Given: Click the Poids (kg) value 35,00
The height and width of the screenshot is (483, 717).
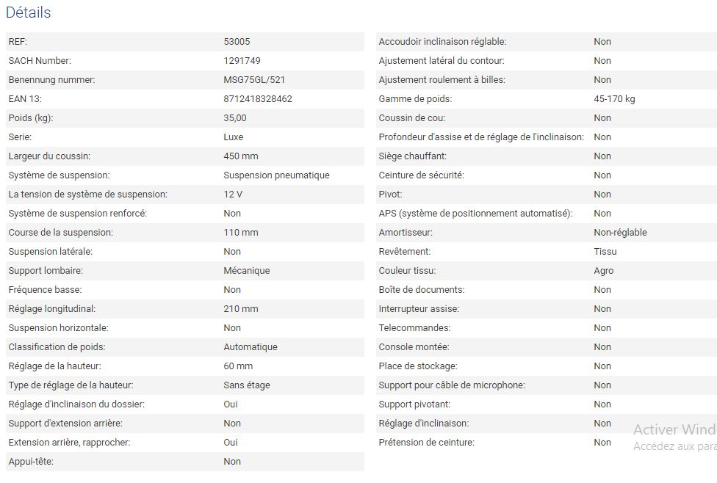Looking at the screenshot, I should [235, 118].
